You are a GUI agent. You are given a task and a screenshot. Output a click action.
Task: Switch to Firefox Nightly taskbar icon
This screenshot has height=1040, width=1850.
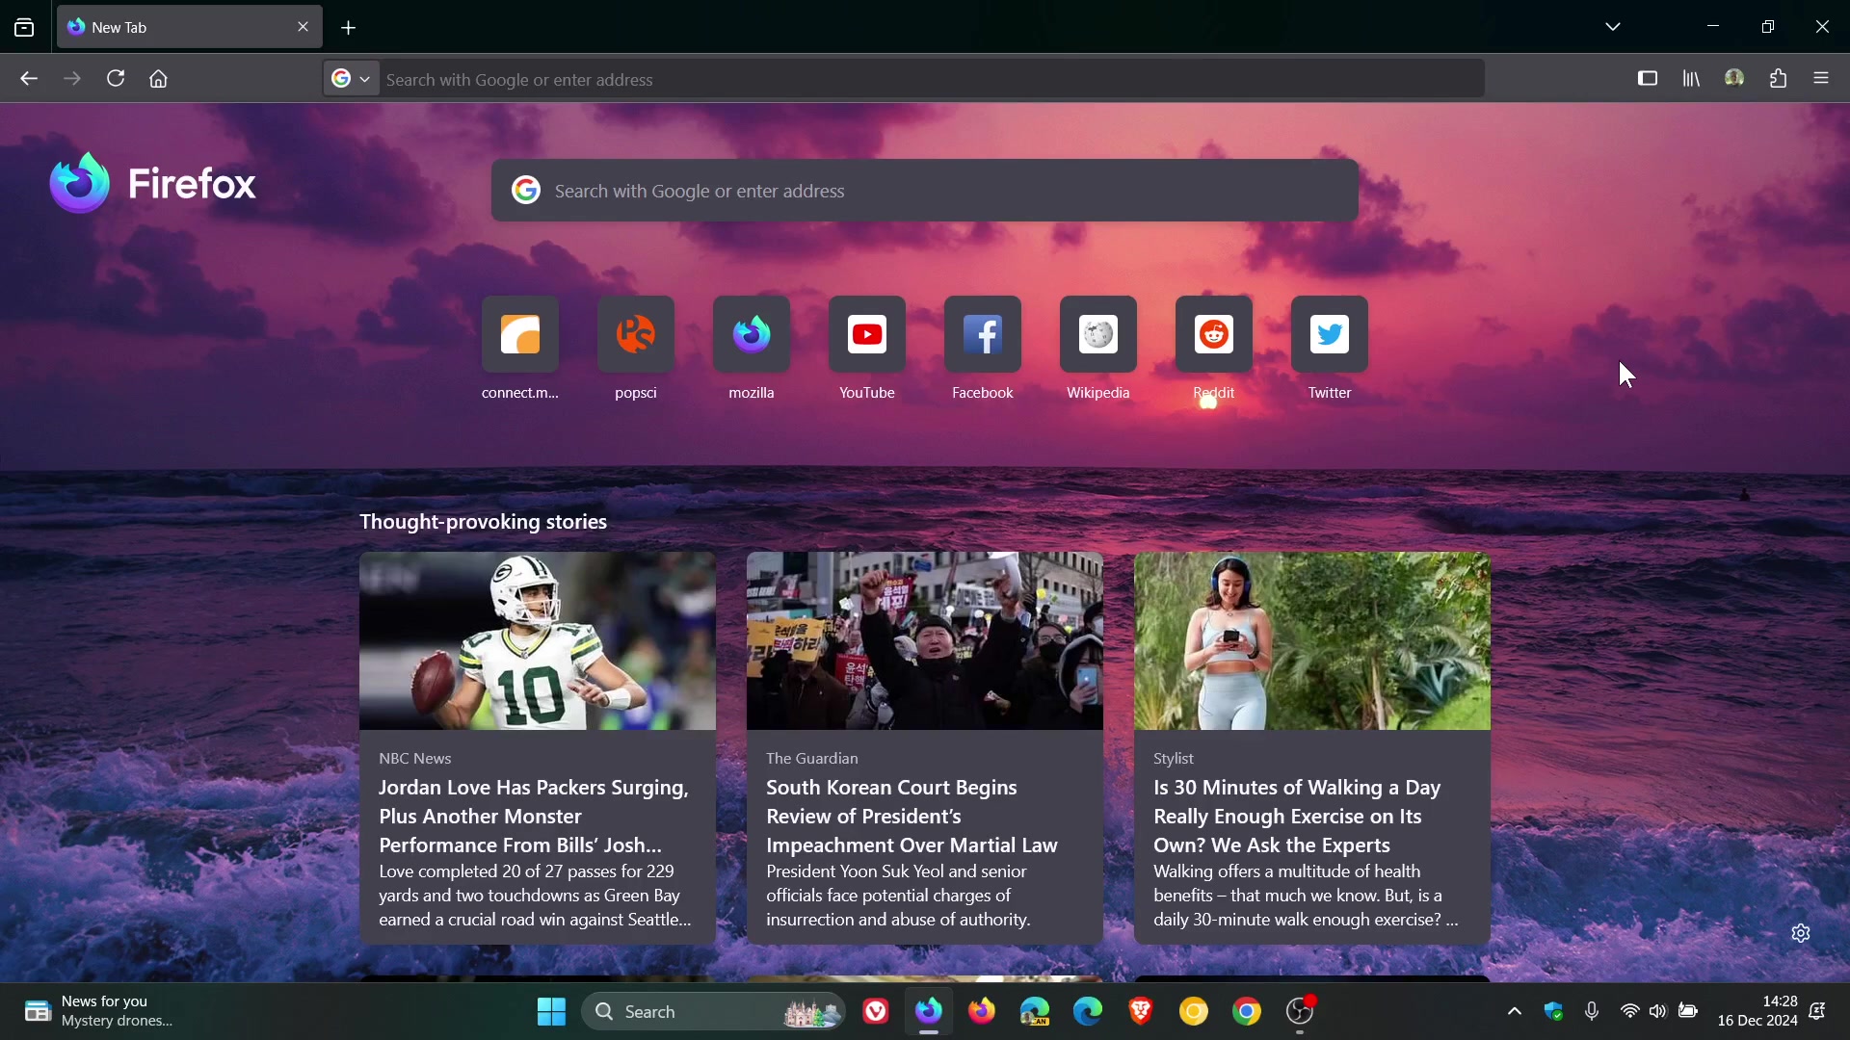[x=929, y=1011]
